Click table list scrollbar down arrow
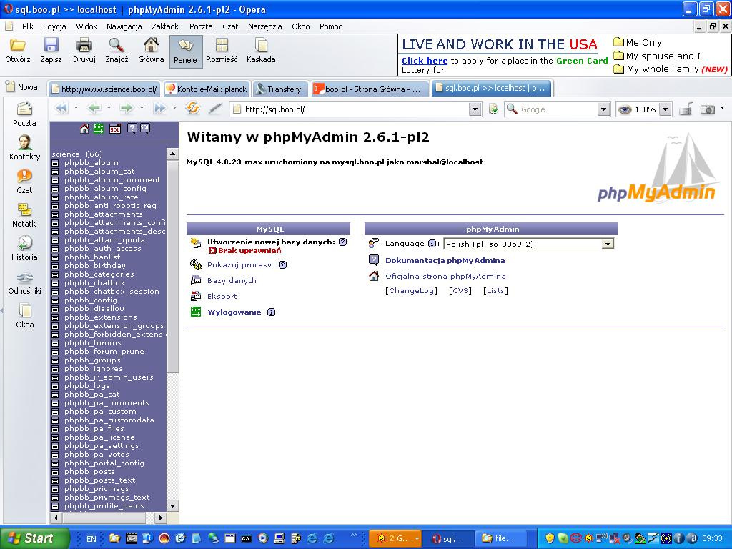This screenshot has width=732, height=549. pyautogui.click(x=172, y=506)
